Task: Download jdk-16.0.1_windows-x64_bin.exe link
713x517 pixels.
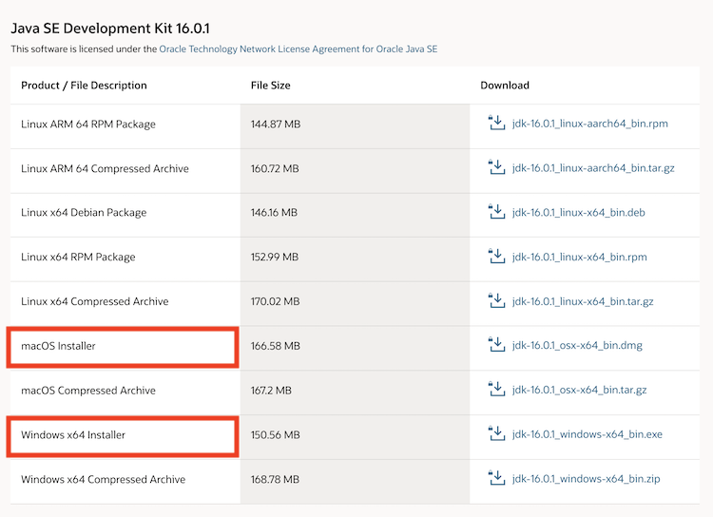Action: 588,434
